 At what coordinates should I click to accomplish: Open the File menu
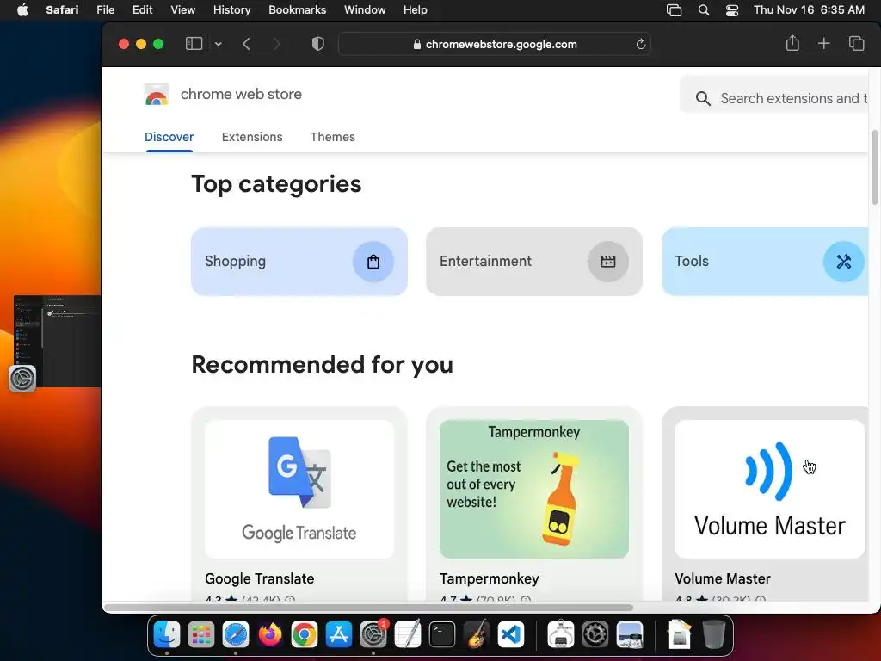106,9
